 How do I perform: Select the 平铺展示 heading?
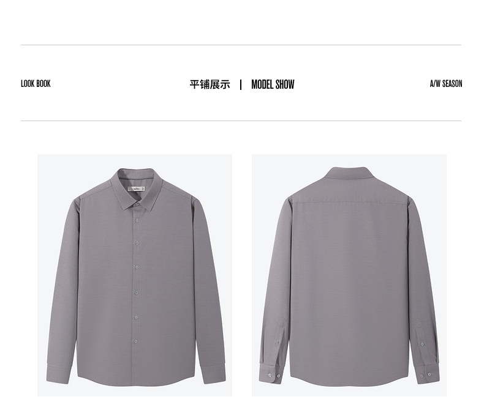[210, 84]
